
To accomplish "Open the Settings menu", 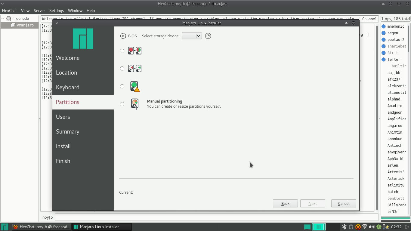I will pos(57,11).
